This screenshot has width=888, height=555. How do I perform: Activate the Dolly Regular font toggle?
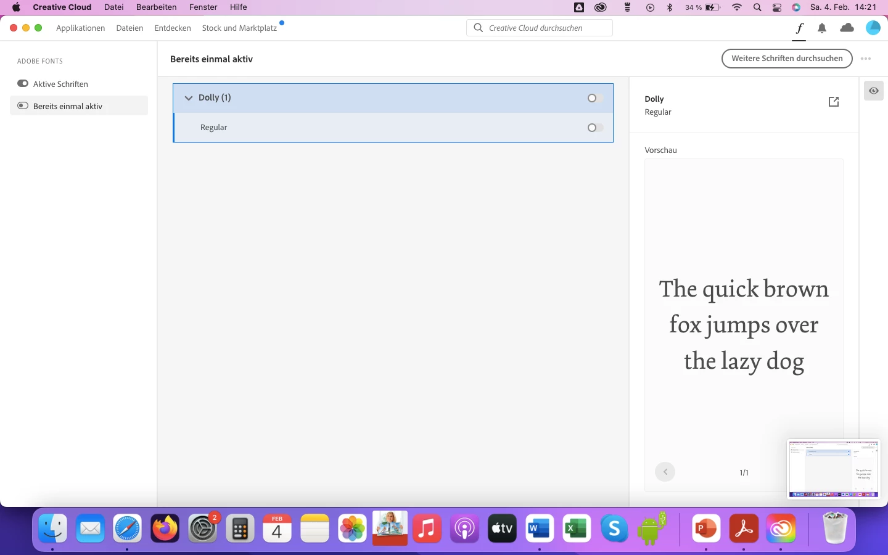click(x=595, y=128)
